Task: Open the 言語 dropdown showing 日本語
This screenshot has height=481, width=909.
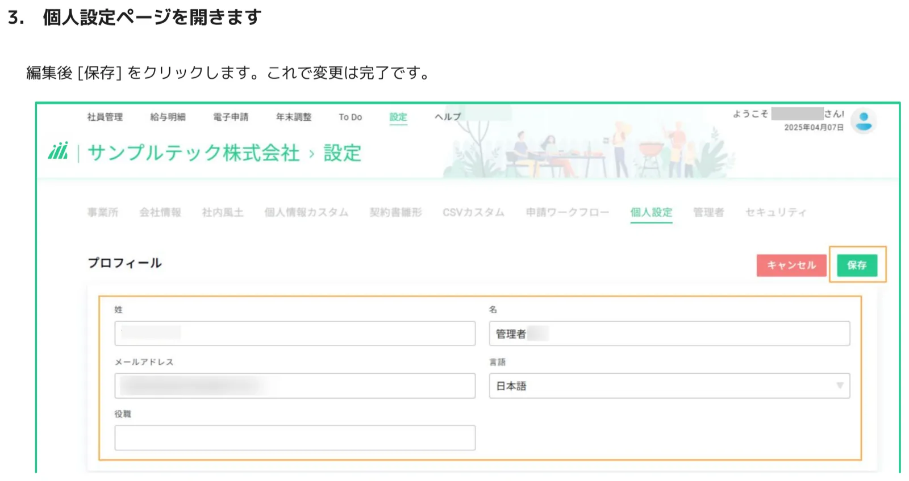Action: click(669, 386)
